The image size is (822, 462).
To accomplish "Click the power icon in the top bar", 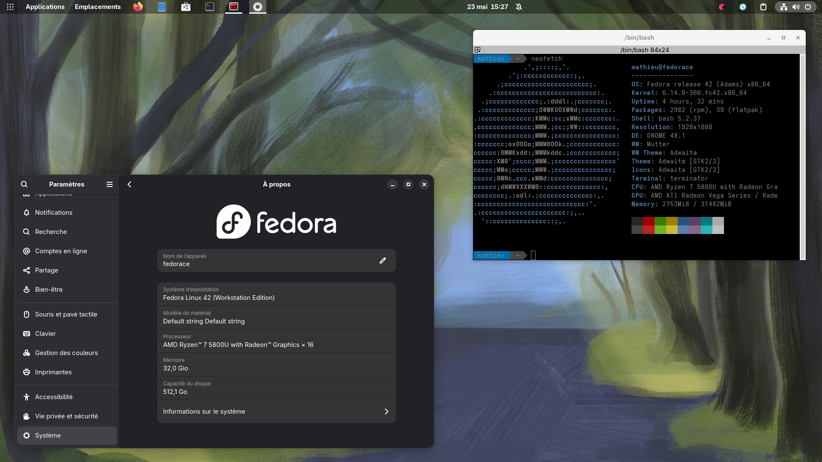I will tap(808, 7).
